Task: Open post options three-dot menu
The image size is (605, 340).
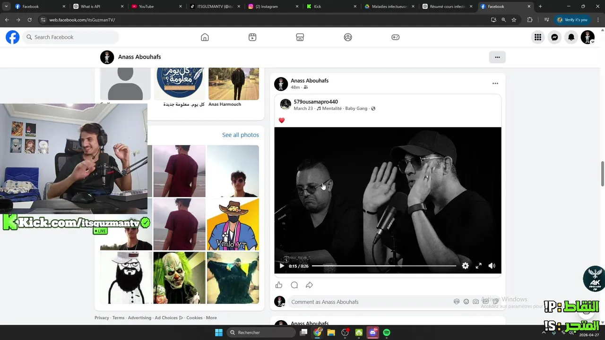Action: tap(495, 84)
